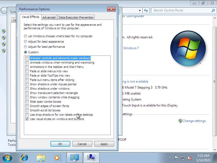Screen dimensions: 217x163
Task: Enable Animate controls and elements inside windows
Action: click(x=27, y=58)
